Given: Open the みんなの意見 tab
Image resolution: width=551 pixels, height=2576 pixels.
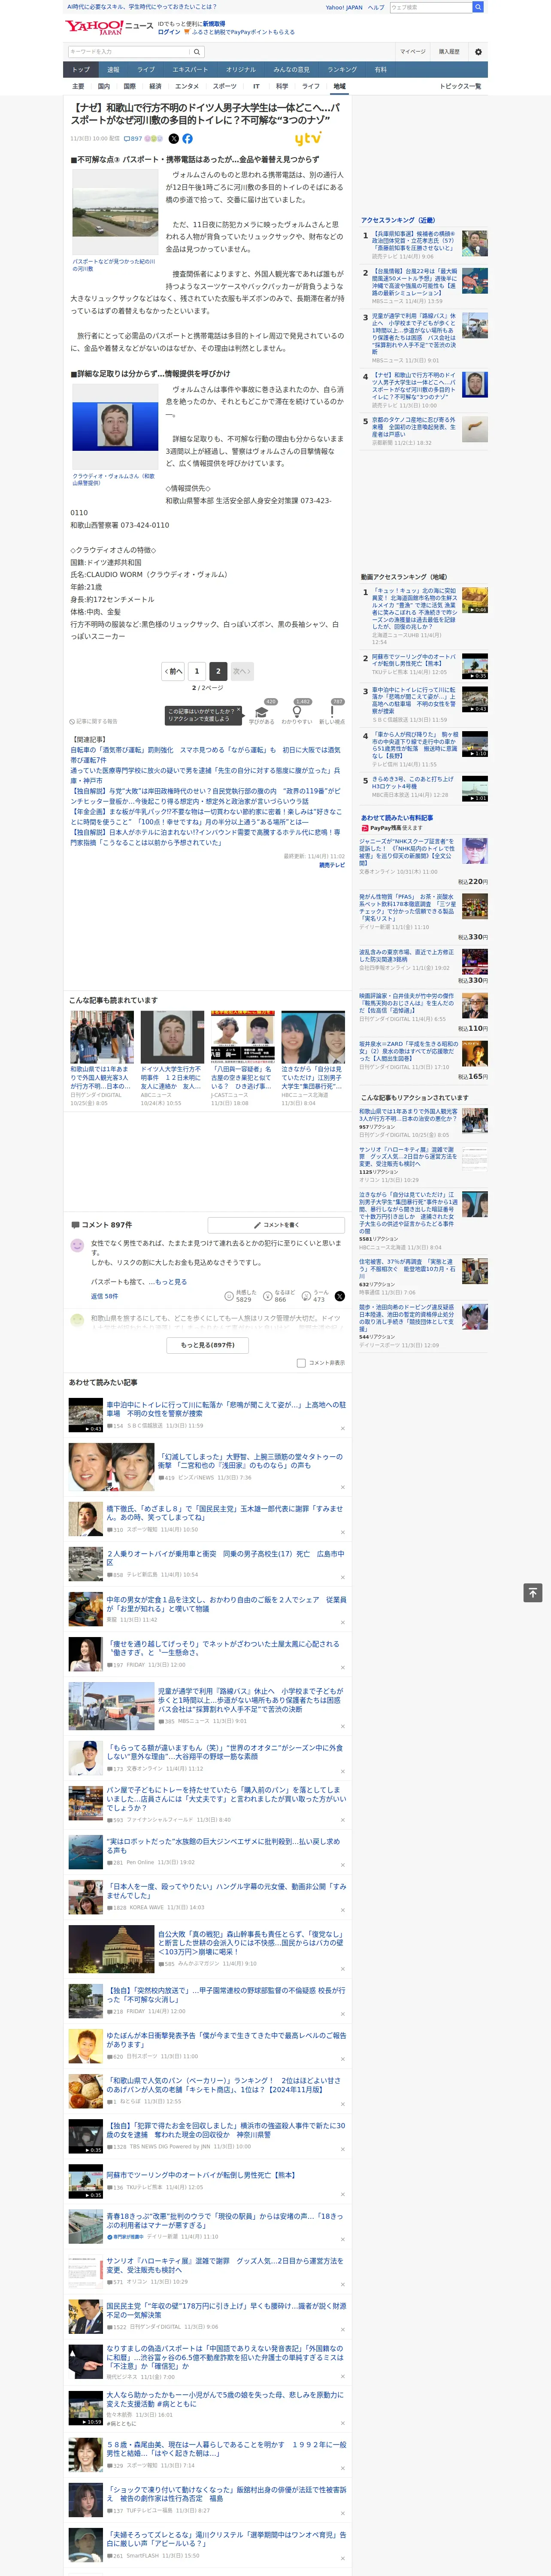Looking at the screenshot, I should coord(291,70).
